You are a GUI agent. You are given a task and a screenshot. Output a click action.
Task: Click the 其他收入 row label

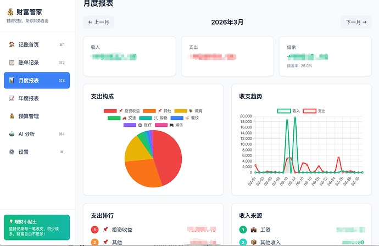[270, 242]
